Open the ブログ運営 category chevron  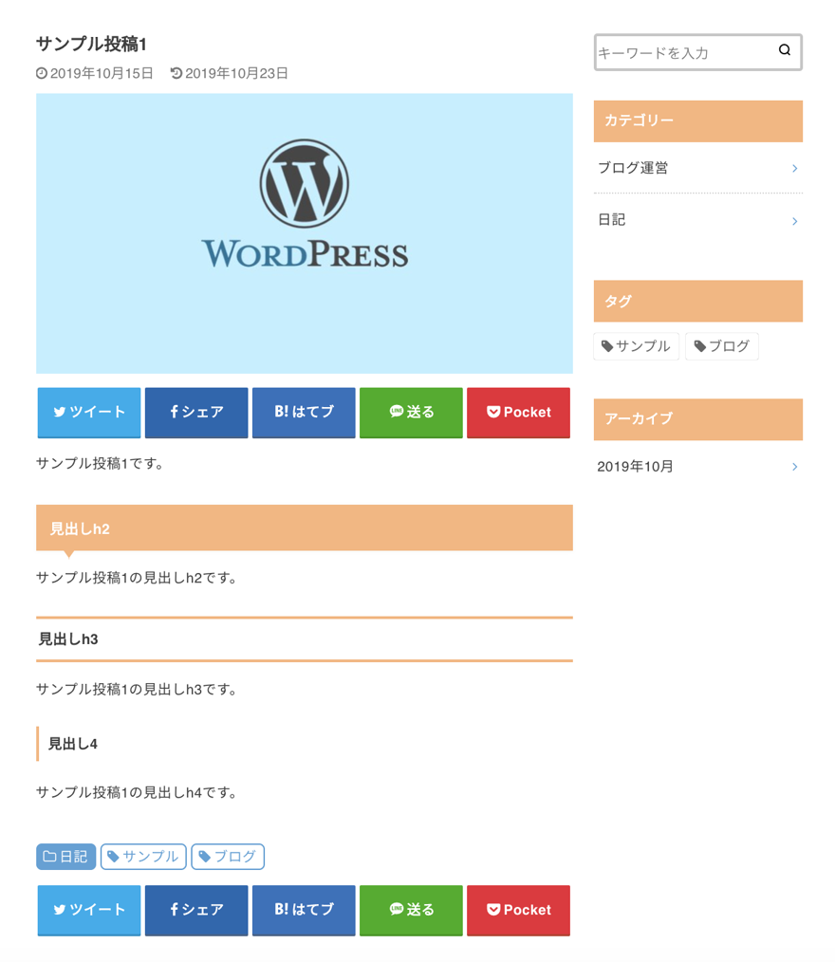pos(794,169)
